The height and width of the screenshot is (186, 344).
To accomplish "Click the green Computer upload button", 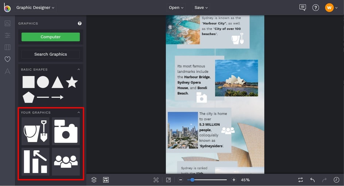I will pos(51,37).
